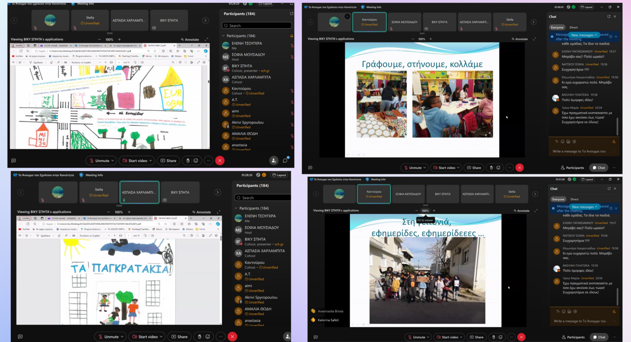Click red leave-meeting button in the Γράφουμε slide window
Image resolution: width=631 pixels, height=342 pixels.
[519, 168]
